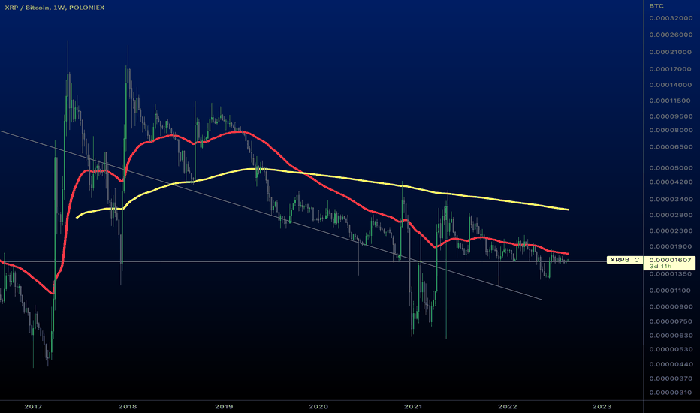Screen dimensions: 700x413
Task: Click the 0.00000750 price axis label
Action: (x=671, y=321)
